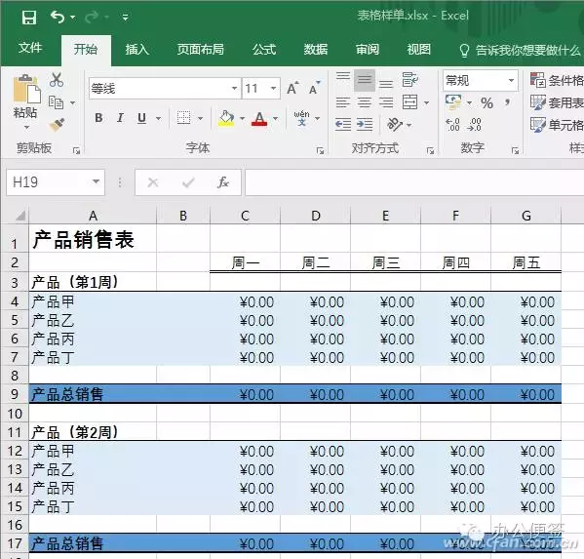Open the Undo history dropdown arrow
This screenshot has width=584, height=559.
(x=72, y=18)
